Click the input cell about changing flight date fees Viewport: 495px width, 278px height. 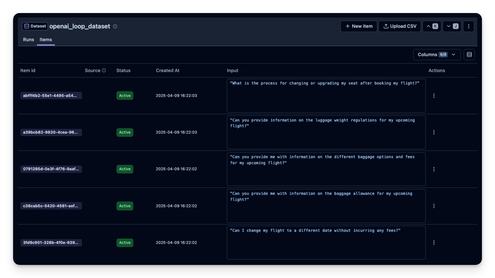click(326, 242)
